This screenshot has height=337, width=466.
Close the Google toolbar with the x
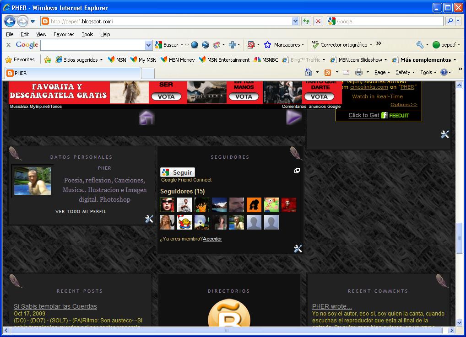(x=9, y=45)
